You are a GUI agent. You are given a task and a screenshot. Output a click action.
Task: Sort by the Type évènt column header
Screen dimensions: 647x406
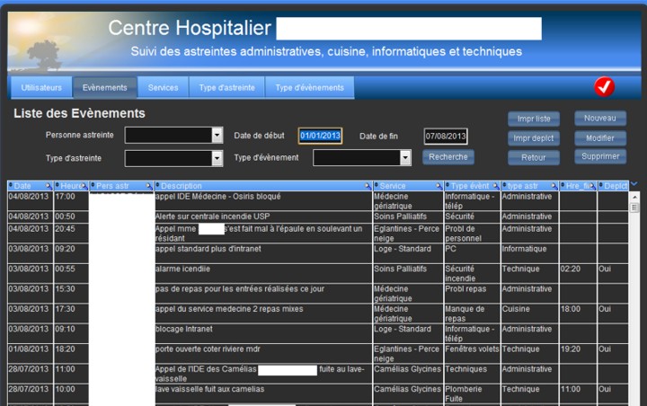(x=471, y=185)
